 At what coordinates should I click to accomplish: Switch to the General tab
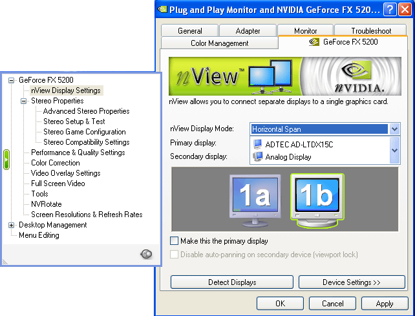point(190,30)
